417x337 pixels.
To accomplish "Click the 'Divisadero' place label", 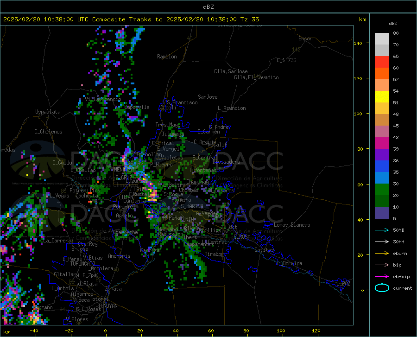I will (226, 162).
